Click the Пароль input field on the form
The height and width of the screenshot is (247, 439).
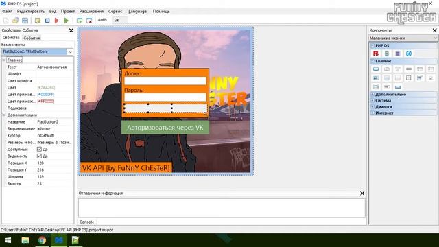165,97
